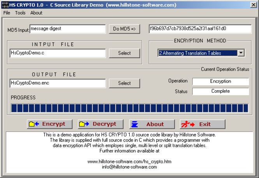The width and height of the screenshot is (259, 178).
Task: Click the 'Further information available at' line
Action: 129,151
